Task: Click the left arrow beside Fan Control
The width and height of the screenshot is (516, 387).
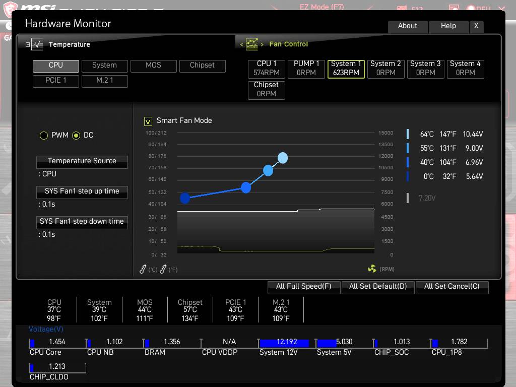Action: click(x=241, y=44)
